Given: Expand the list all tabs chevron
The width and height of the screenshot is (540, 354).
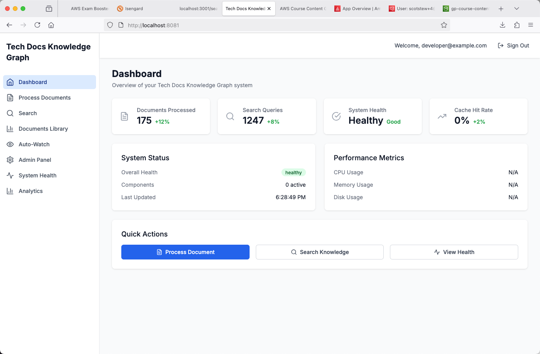Looking at the screenshot, I should click(x=516, y=9).
